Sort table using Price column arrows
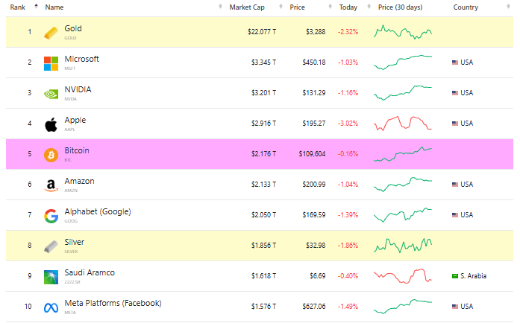This screenshot has height=323, width=520. (x=330, y=6)
